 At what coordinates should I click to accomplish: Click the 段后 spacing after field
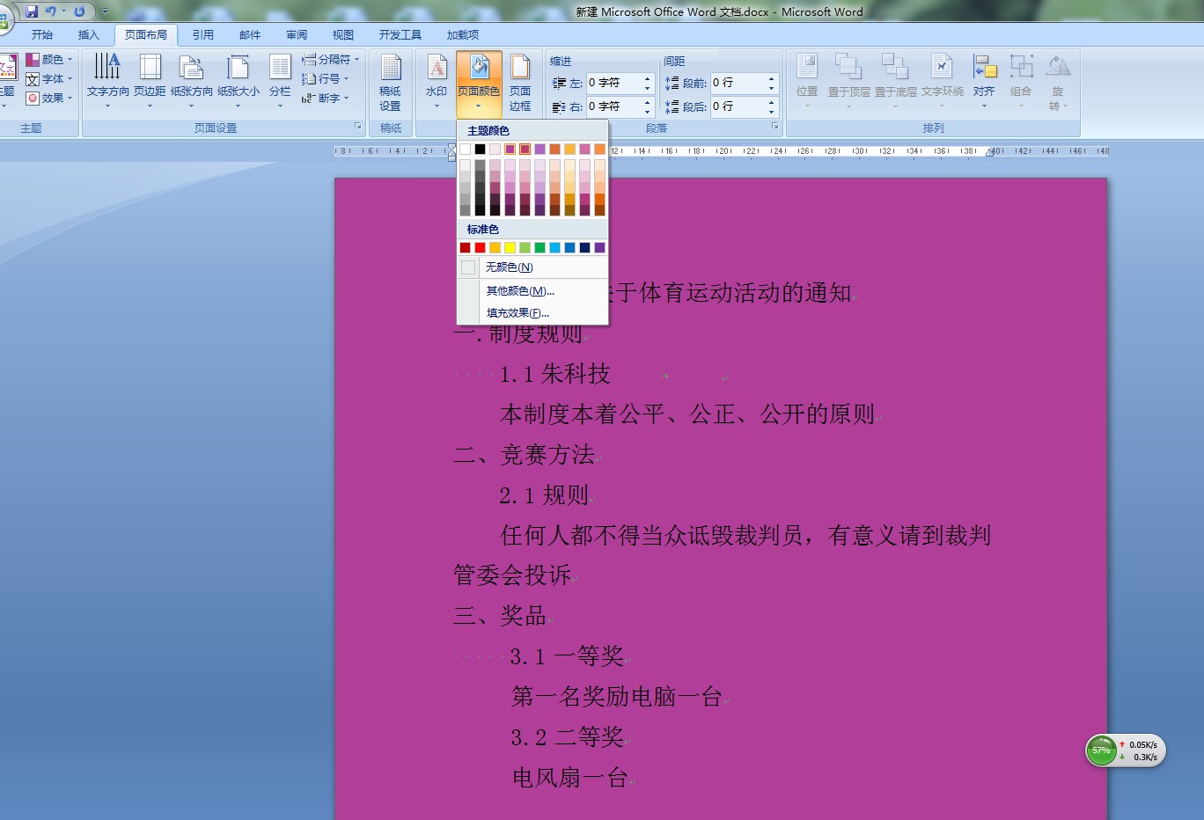point(738,106)
